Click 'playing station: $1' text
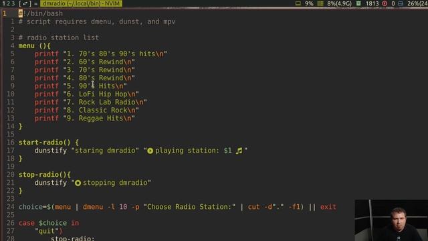Image resolution: width=428 pixels, height=241 pixels. pos(193,151)
